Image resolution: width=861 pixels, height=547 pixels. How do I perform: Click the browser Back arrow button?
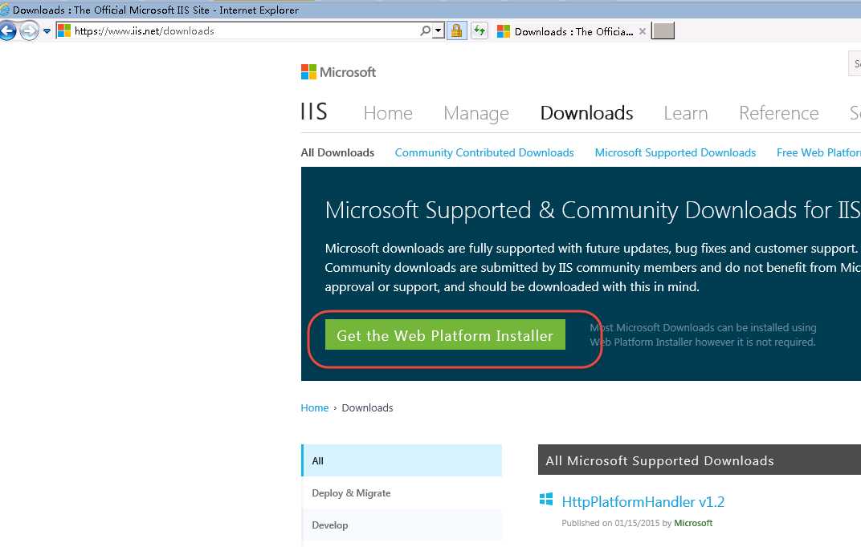pos(7,30)
